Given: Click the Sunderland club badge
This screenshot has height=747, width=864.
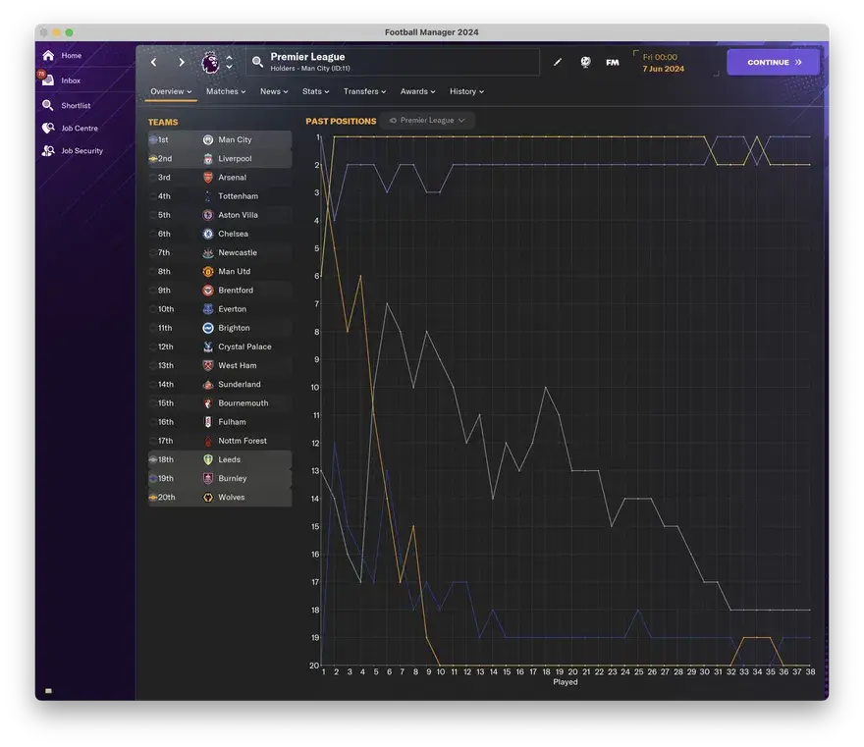Looking at the screenshot, I should [208, 385].
